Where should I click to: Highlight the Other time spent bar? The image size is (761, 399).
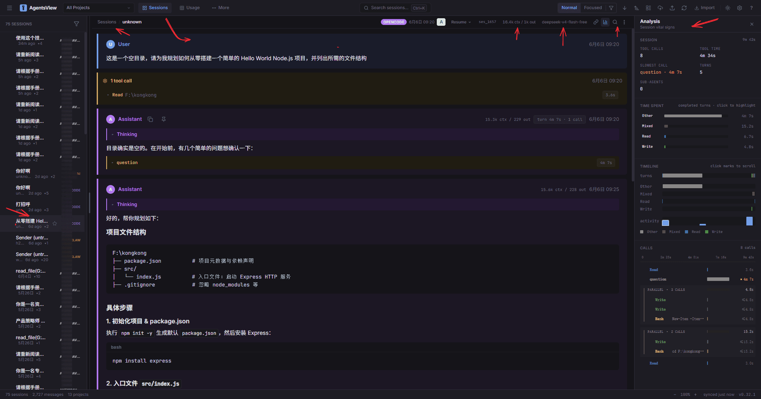pos(693,116)
